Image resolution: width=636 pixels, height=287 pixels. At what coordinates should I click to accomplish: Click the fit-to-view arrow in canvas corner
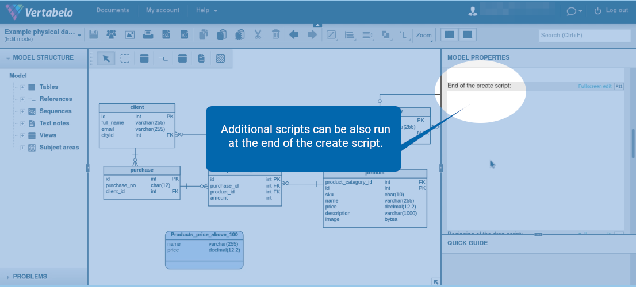pos(436,282)
